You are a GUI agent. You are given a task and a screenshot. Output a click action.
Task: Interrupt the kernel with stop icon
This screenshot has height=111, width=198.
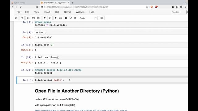[x=66, y=18]
